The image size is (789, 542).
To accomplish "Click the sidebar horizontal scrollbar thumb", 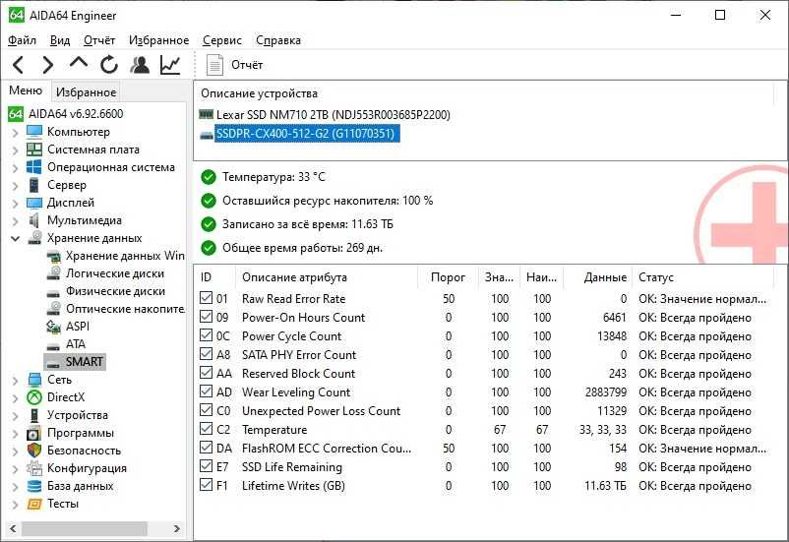I will point(85,528).
